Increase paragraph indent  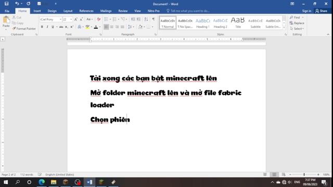(138, 19)
